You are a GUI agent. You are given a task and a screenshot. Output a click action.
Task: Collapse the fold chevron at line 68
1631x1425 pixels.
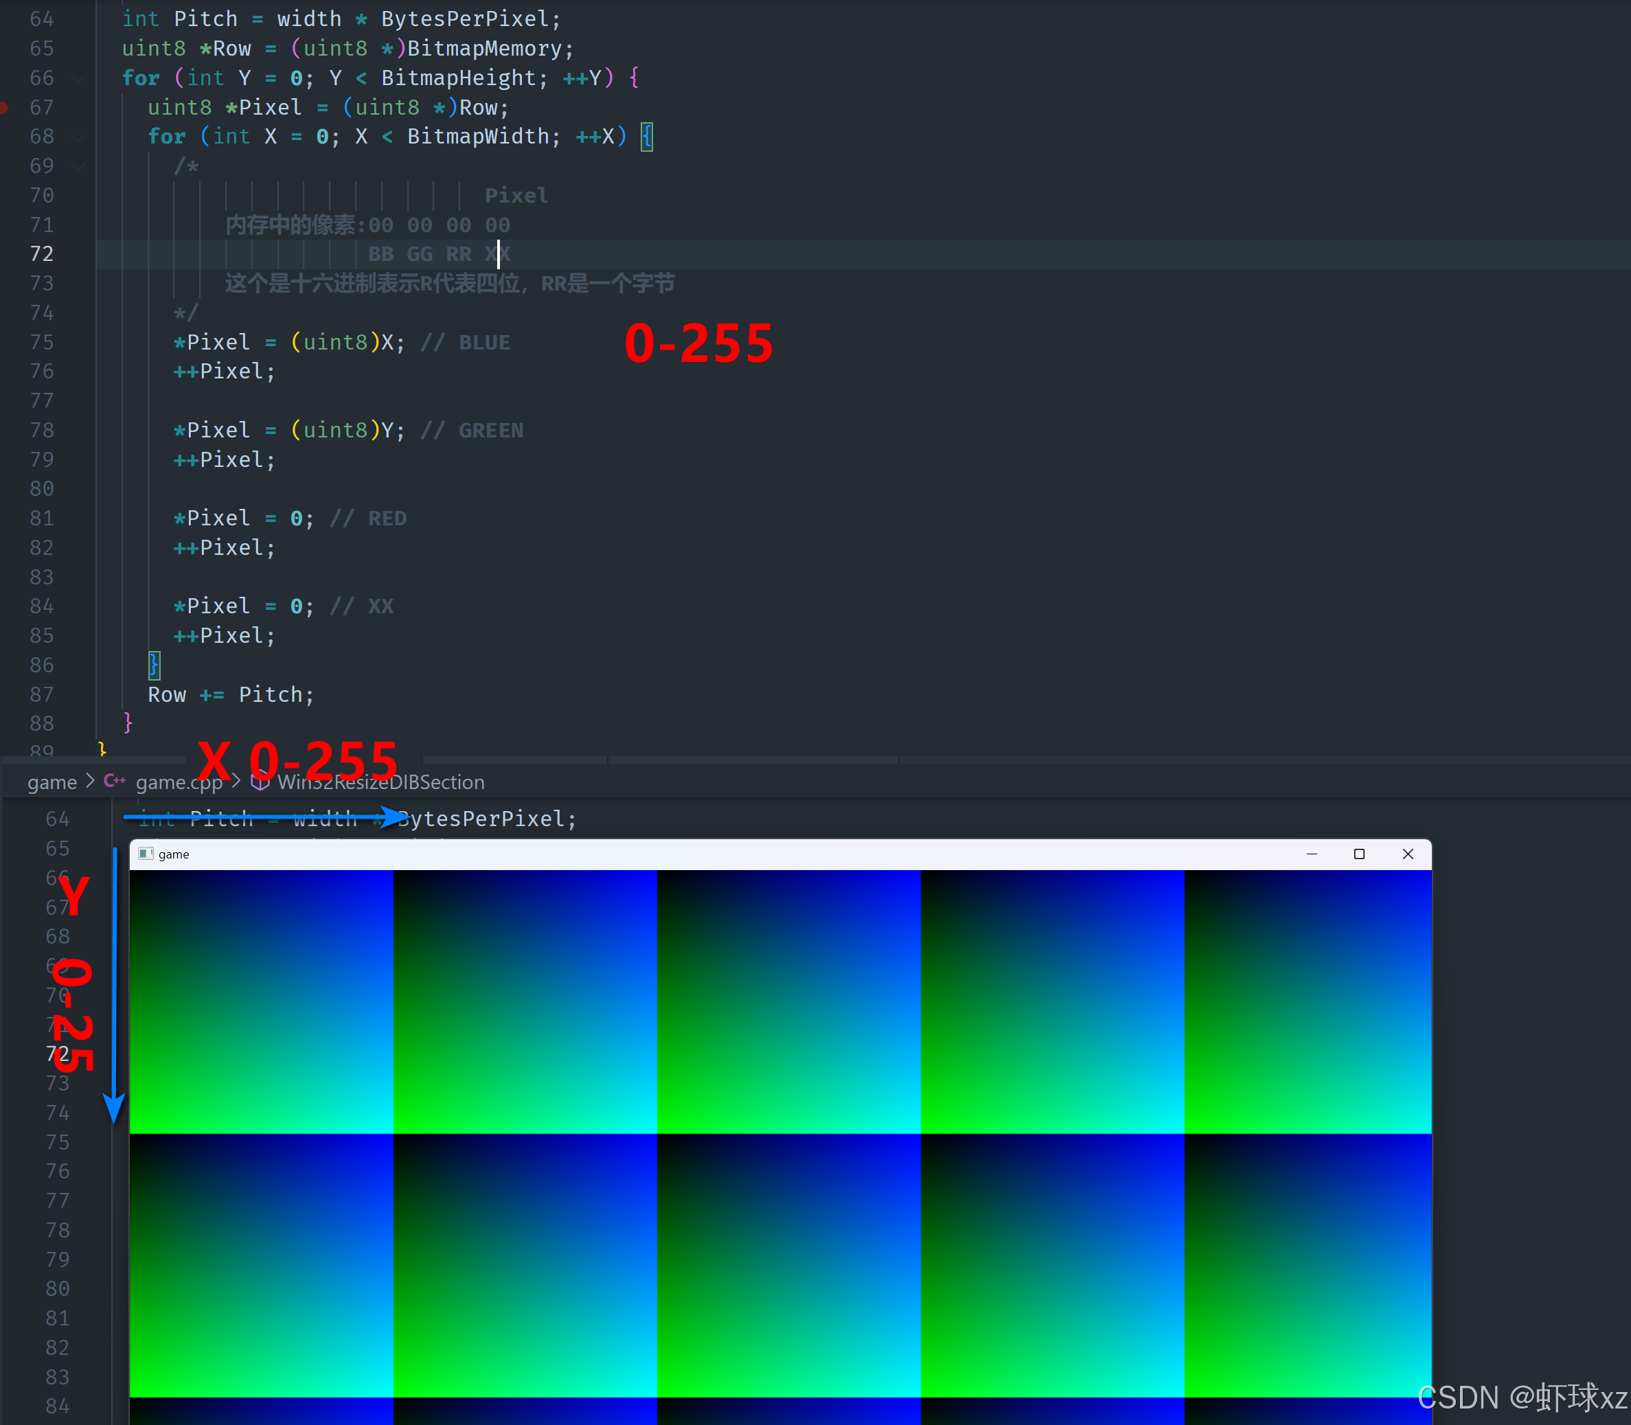point(78,137)
